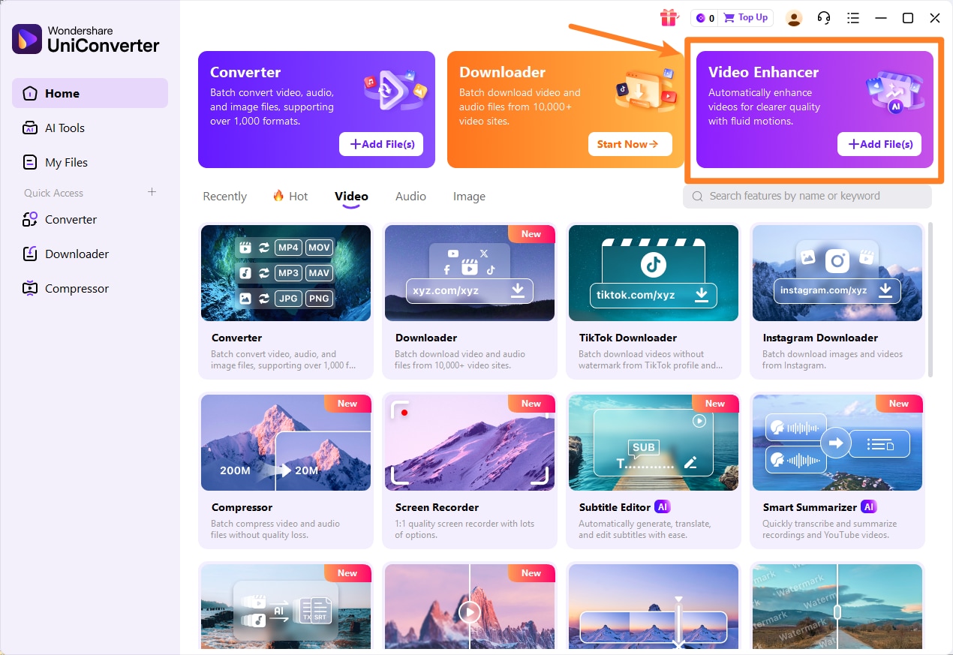Open the gift promotion icon
This screenshot has height=655, width=953.
669,17
